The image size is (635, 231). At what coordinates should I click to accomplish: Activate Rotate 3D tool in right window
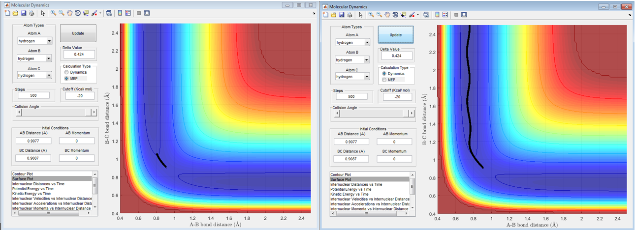(396, 15)
